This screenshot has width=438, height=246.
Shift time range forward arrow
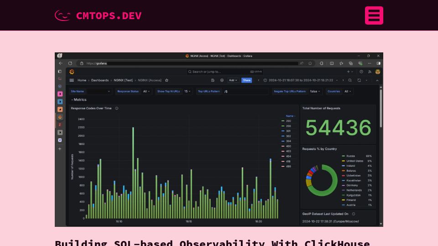point(343,80)
